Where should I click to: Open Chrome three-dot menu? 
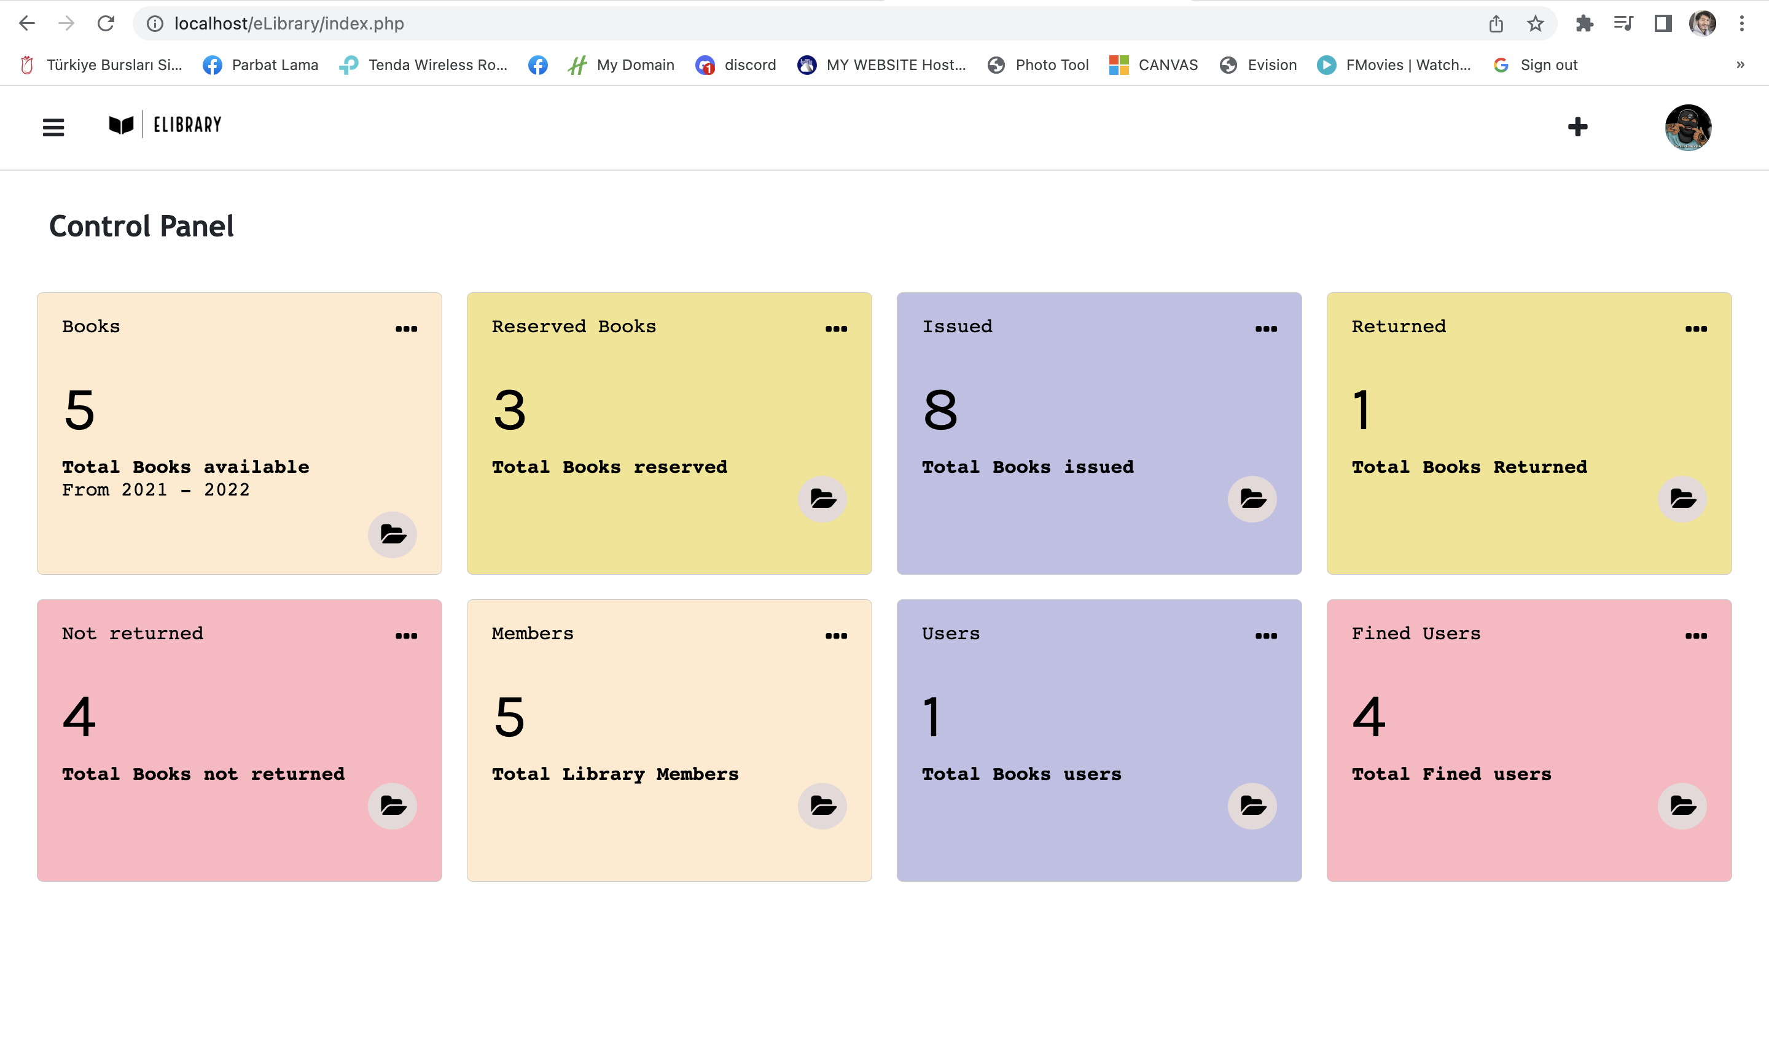click(x=1742, y=23)
